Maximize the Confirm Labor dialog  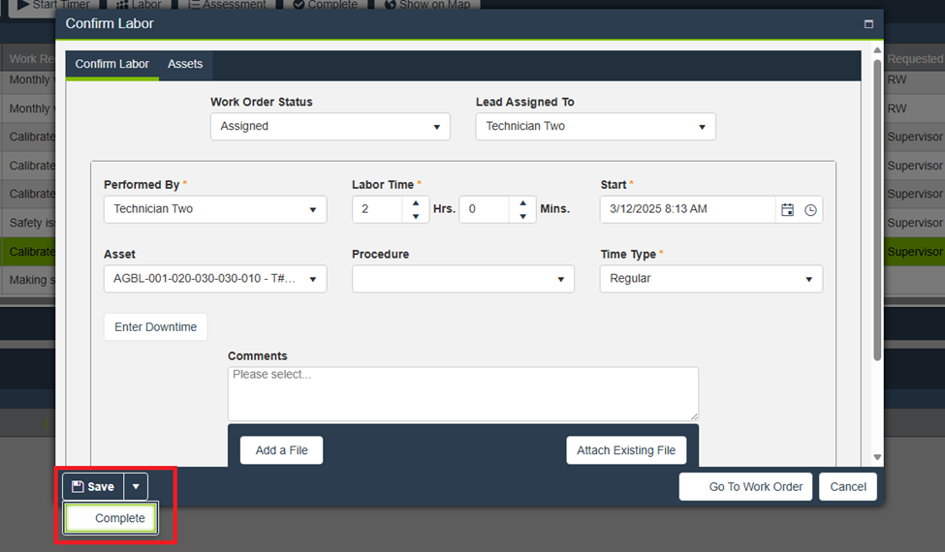[x=868, y=24]
